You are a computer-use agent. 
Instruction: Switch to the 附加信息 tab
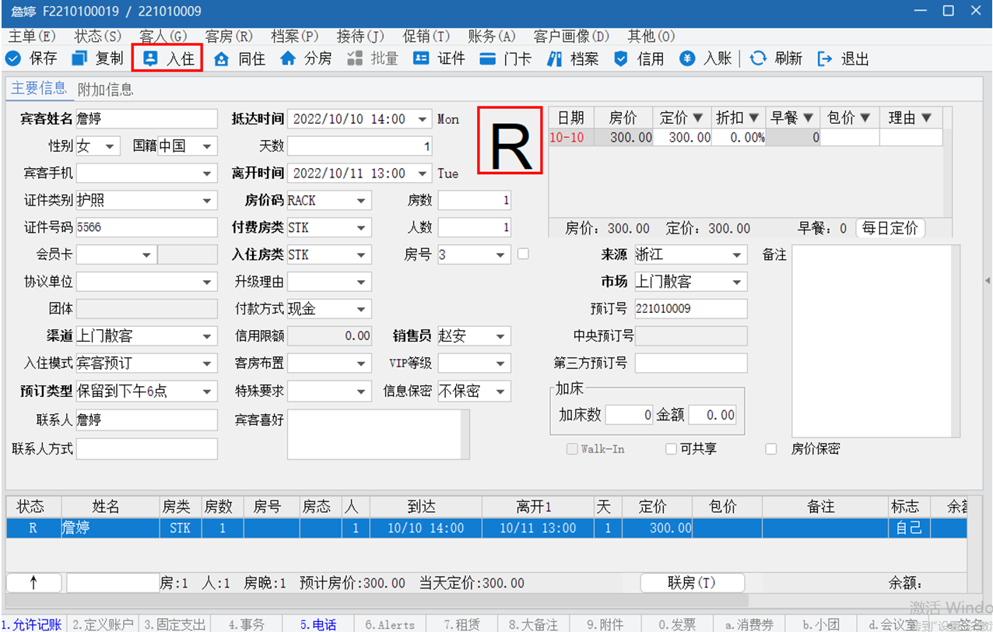tap(106, 90)
